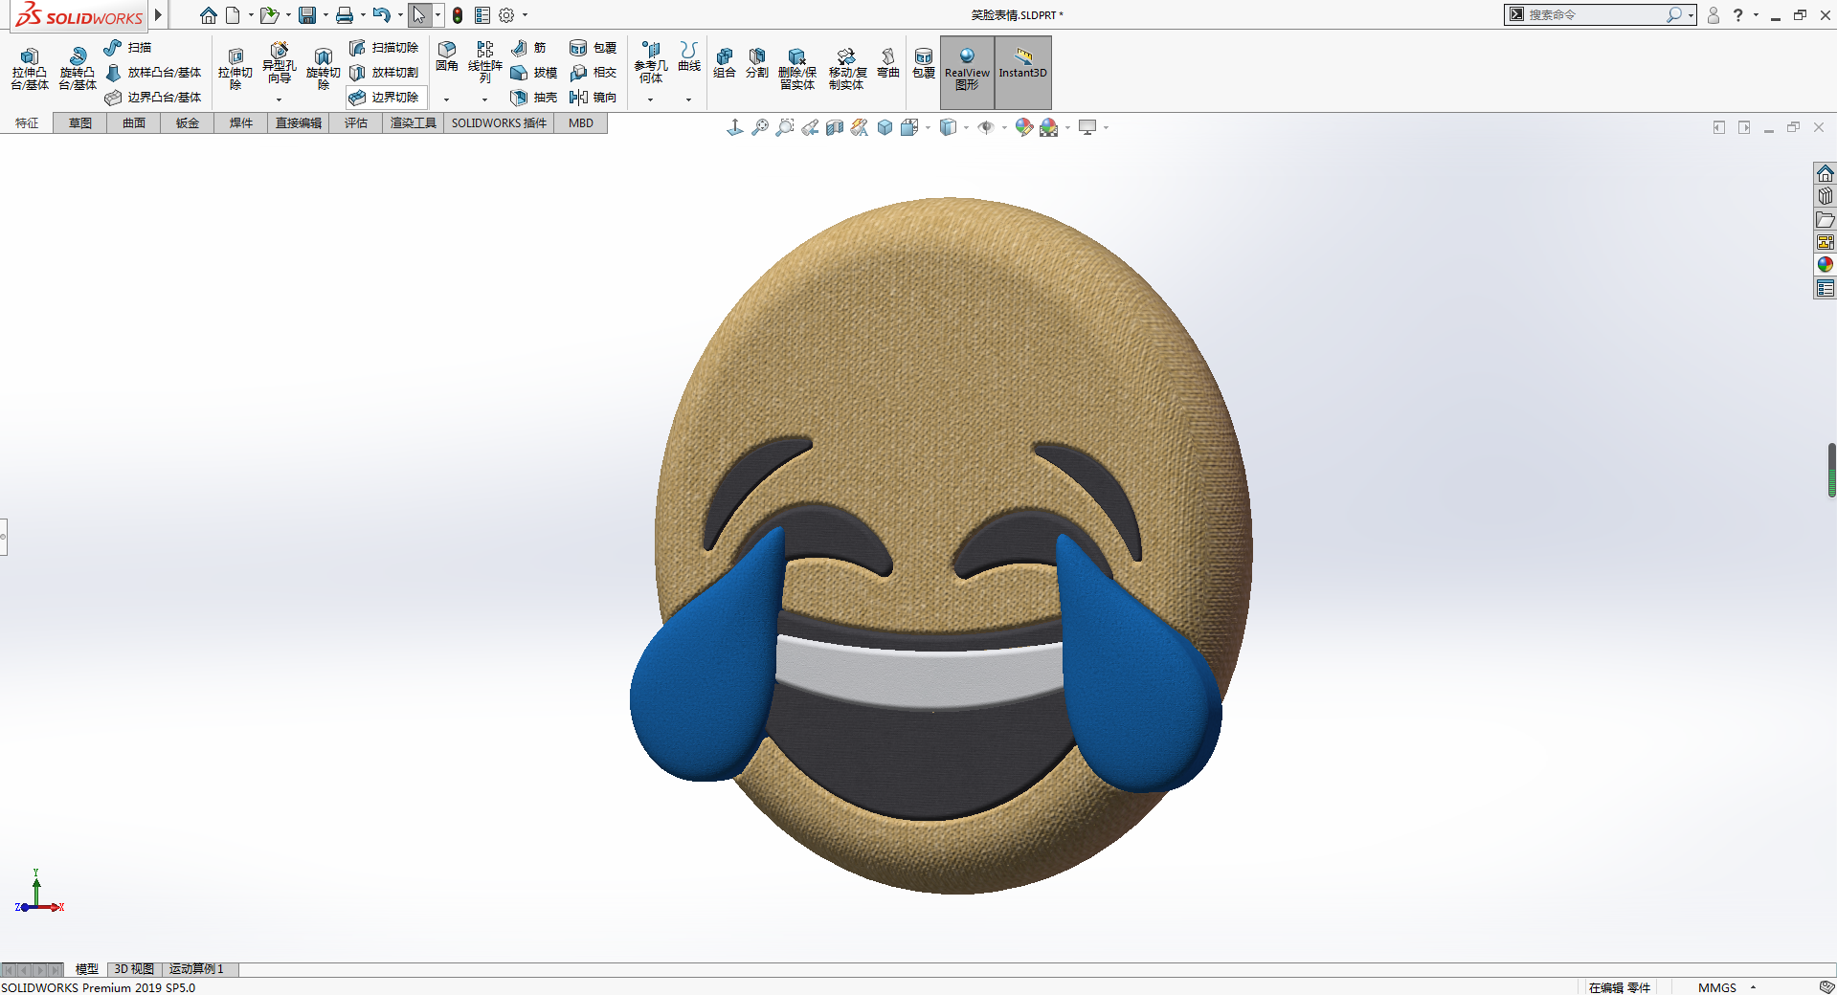Viewport: 1837px width, 995px height.
Task: Click the Split (分割) tool
Action: pyautogui.click(x=757, y=64)
